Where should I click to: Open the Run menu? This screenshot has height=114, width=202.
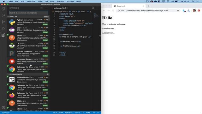click(52, 1)
